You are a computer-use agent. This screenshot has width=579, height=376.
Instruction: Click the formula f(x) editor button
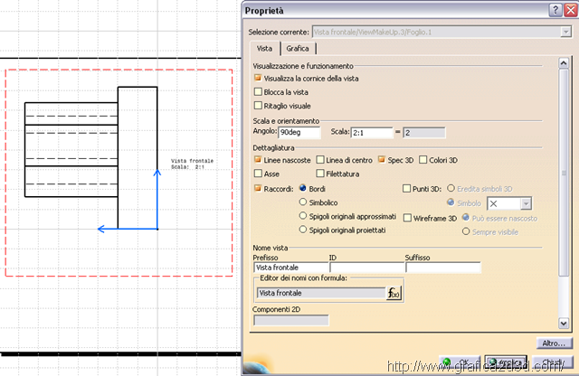394,293
